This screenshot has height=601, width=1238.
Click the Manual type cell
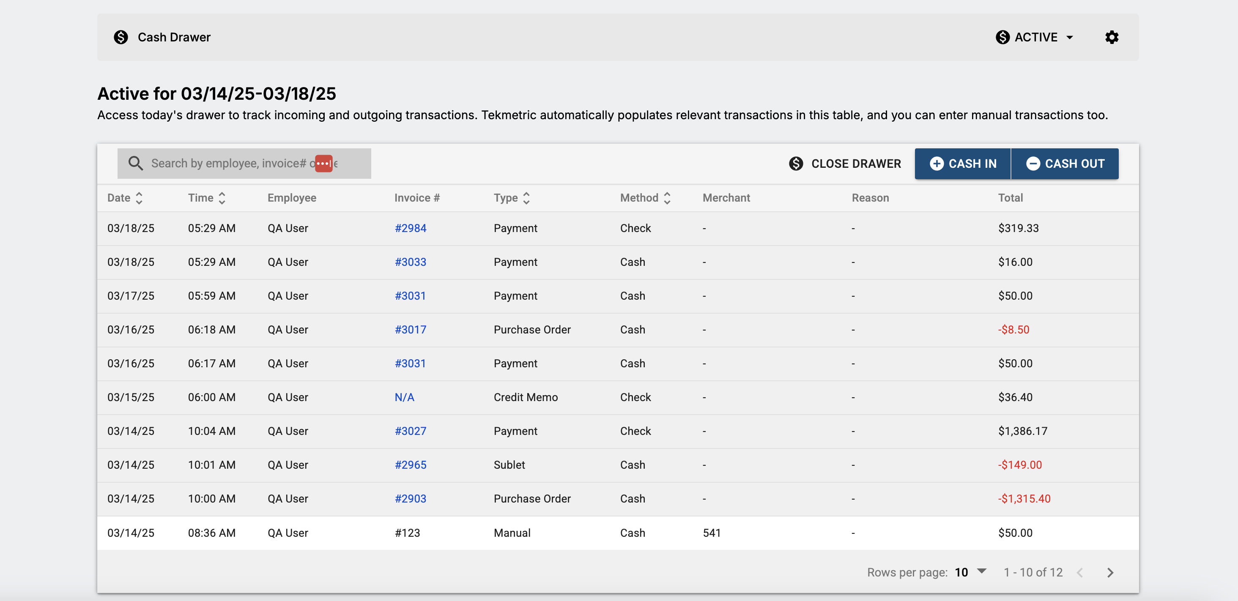point(512,533)
